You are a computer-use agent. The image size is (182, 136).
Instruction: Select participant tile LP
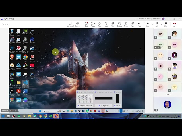160,34
